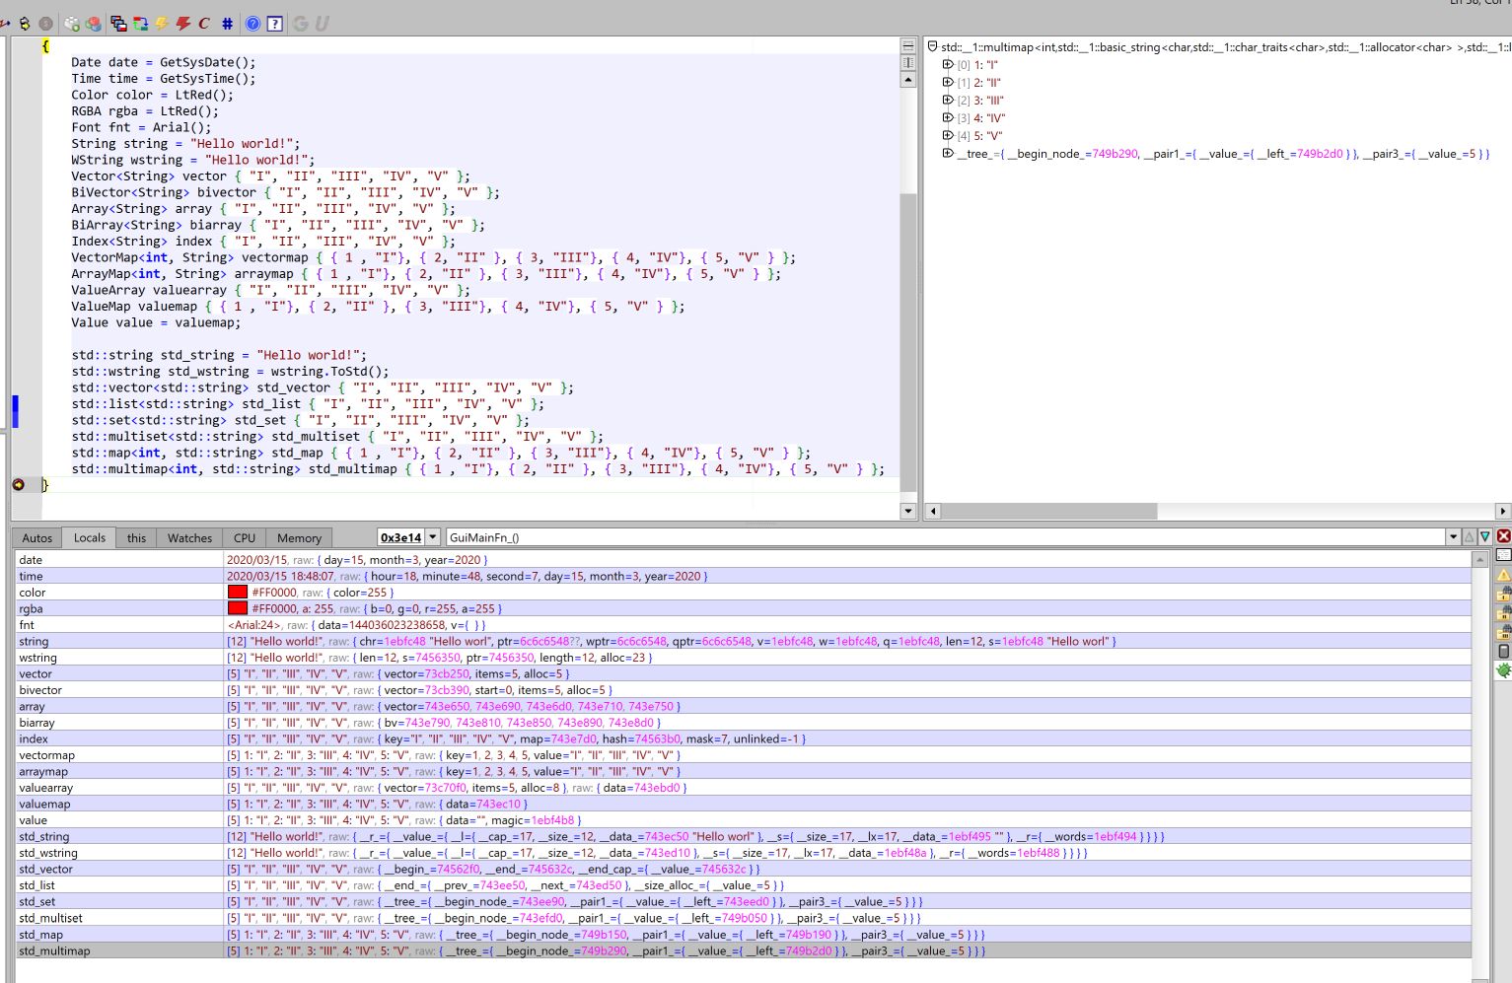The image size is (1512, 983).
Task: Select the std_vector row in Locals list
Action: pos(46,869)
